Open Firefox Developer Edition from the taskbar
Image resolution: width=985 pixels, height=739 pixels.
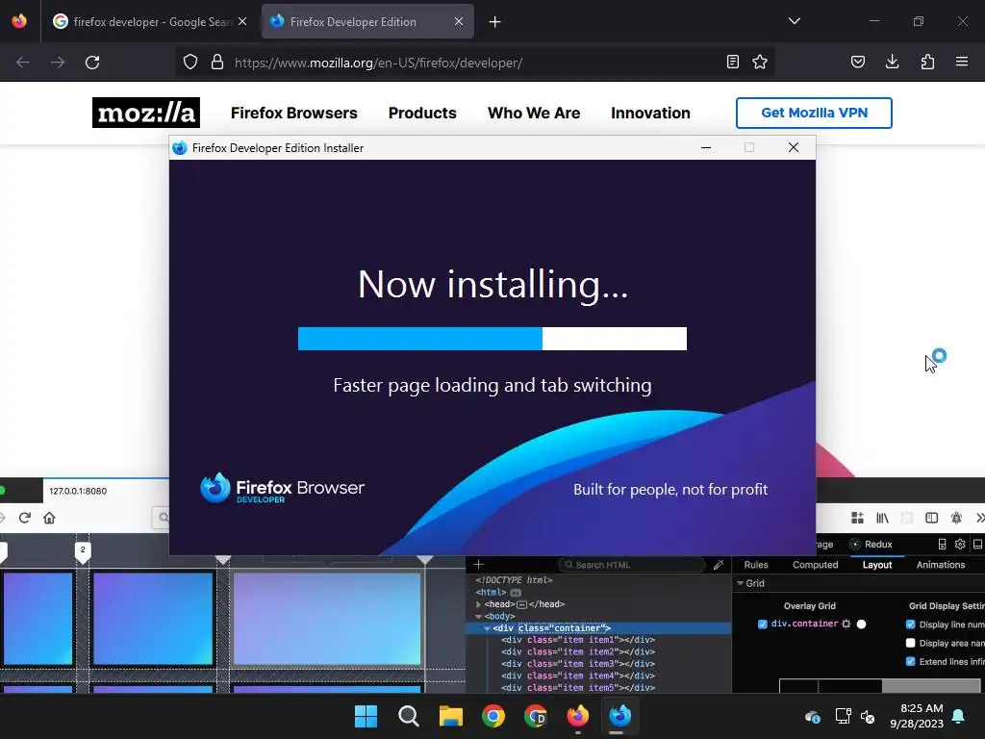click(x=620, y=716)
